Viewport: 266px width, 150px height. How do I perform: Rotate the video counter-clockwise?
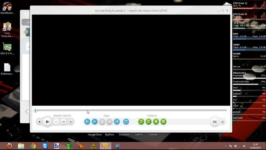(141, 122)
